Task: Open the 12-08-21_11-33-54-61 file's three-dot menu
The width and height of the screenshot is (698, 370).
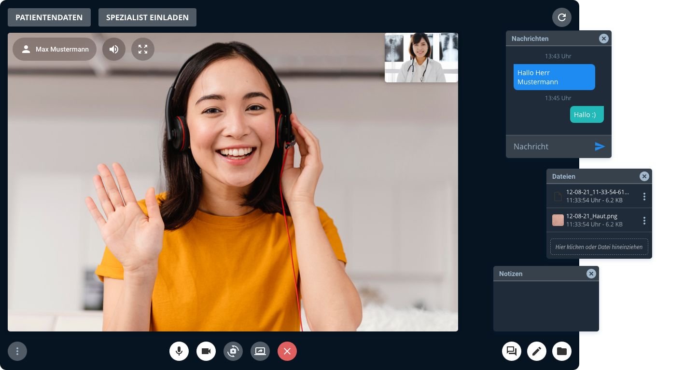Action: pyautogui.click(x=644, y=197)
